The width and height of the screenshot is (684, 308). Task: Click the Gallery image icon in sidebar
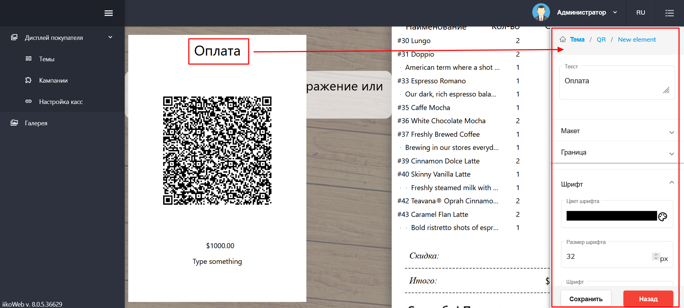tap(14, 123)
